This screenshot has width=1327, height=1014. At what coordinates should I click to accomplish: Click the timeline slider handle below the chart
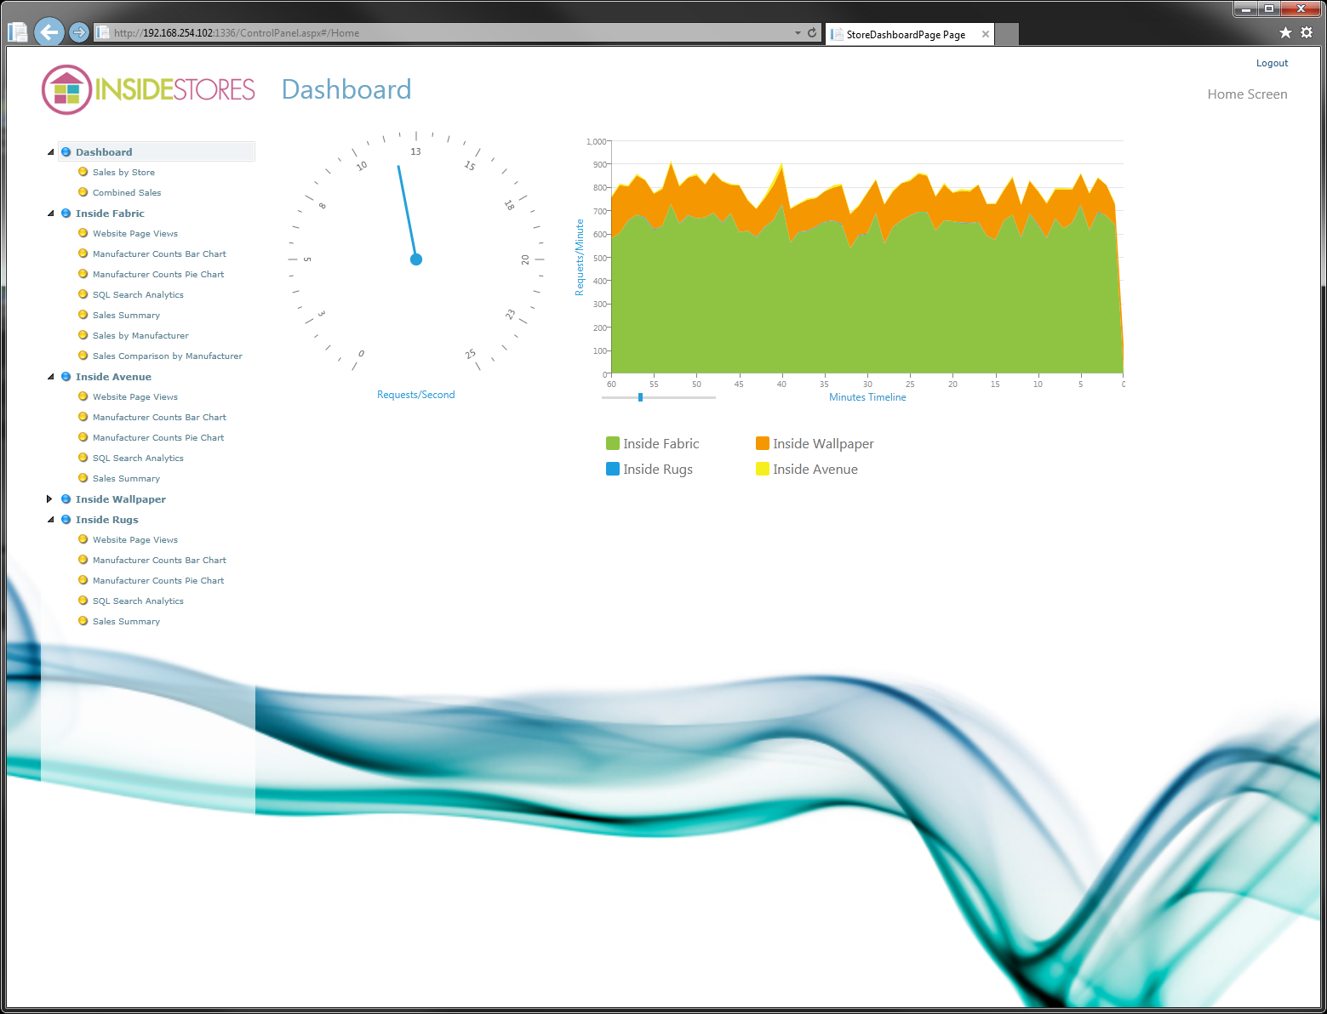pyautogui.click(x=640, y=397)
